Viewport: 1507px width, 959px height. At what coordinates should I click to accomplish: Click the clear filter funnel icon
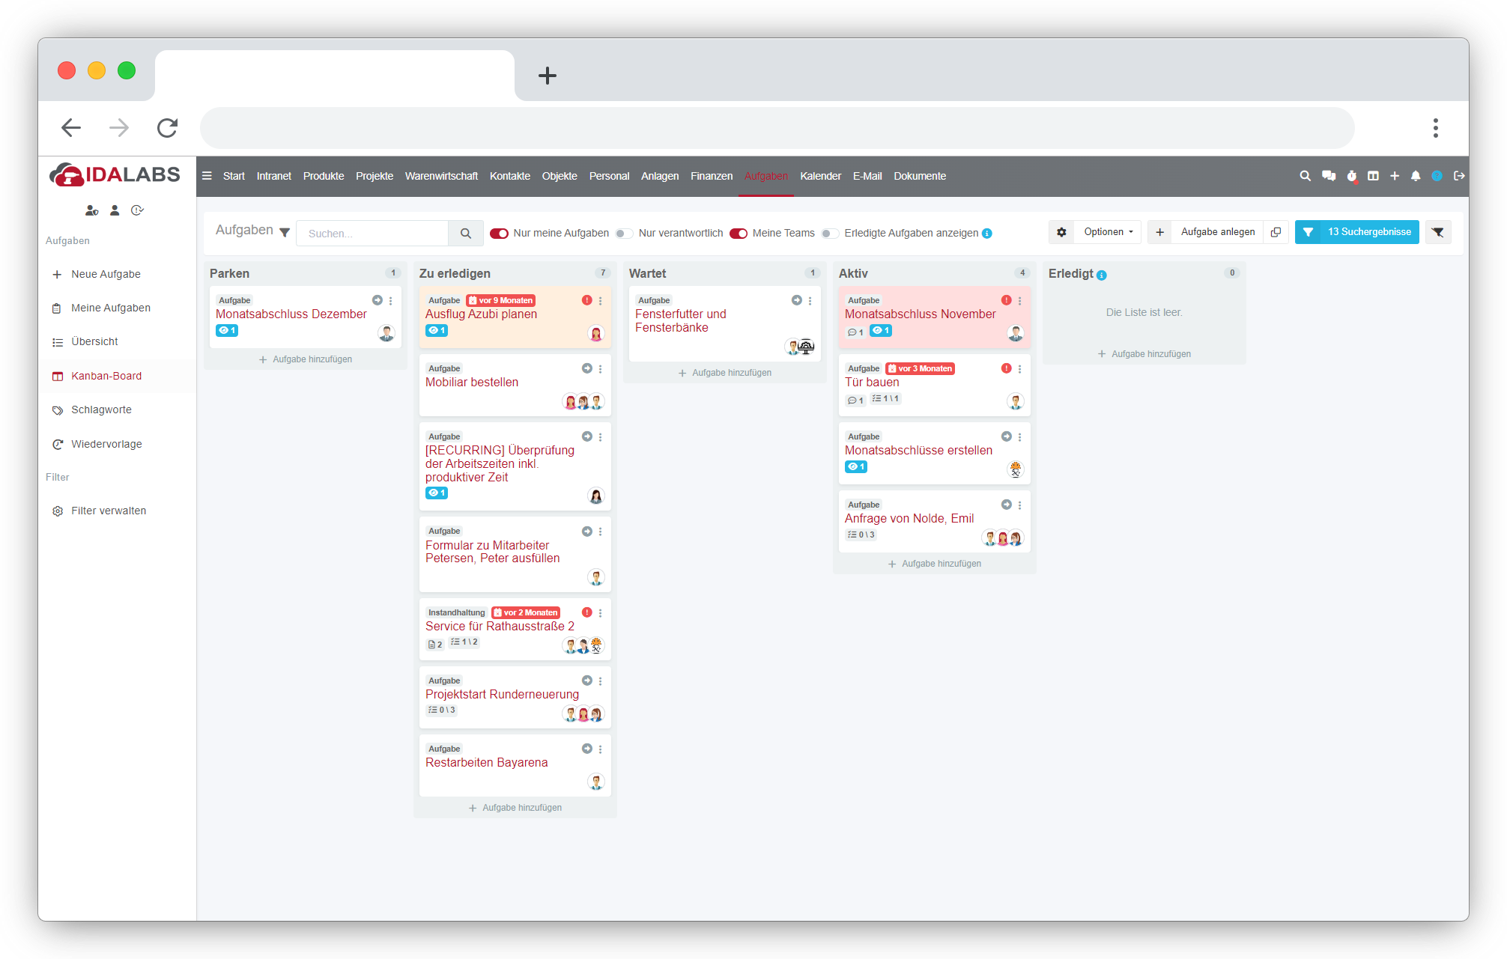tap(1437, 232)
